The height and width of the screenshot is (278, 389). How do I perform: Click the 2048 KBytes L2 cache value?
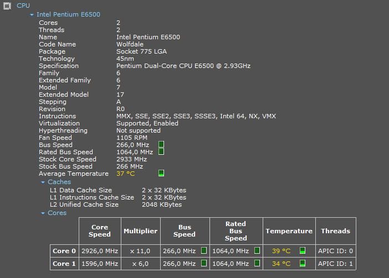click(x=162, y=204)
